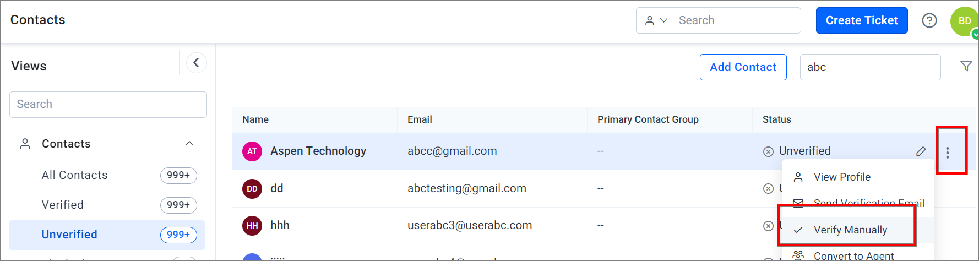This screenshot has width=979, height=261.
Task: Click the contact search box containing abc
Action: (x=870, y=67)
